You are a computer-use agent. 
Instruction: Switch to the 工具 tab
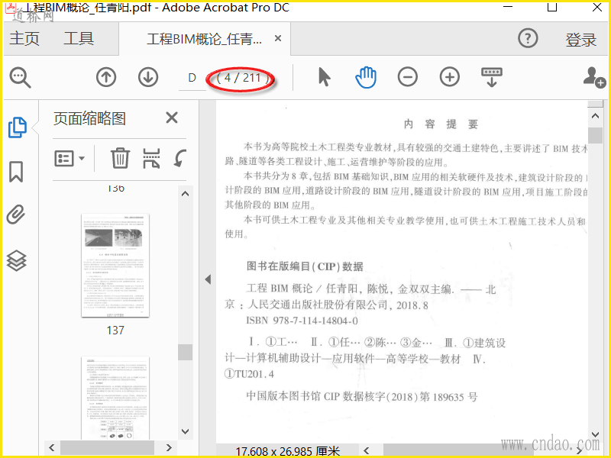point(79,39)
